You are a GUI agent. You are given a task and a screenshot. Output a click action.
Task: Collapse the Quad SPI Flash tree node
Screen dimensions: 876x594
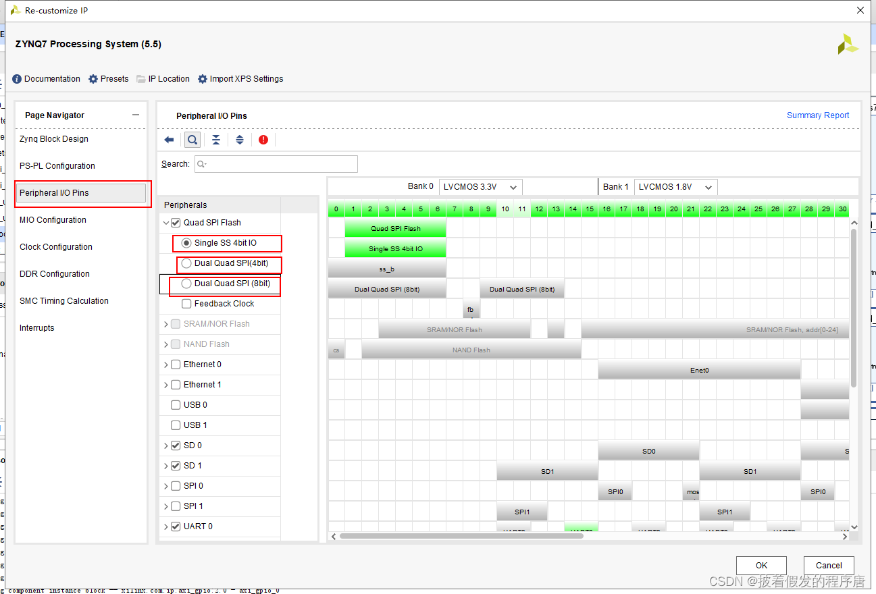166,223
